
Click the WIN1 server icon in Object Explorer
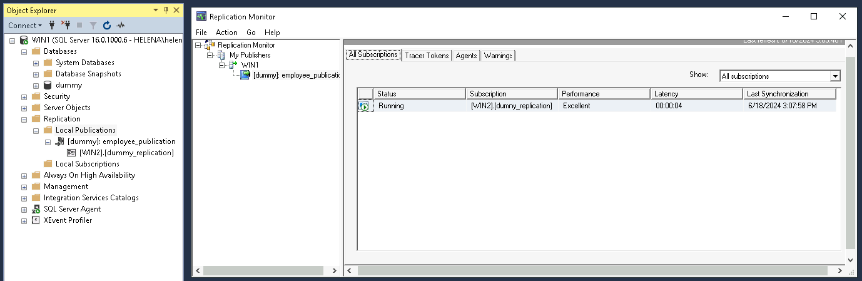point(24,40)
